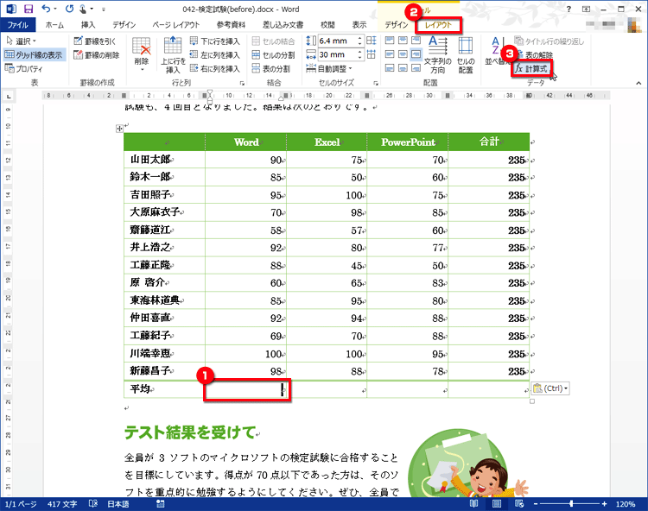Image resolution: width=648 pixels, height=511 pixels.
Task: Toggle Repeat Header Rows (タイトル行の繰り返し)
Action: click(550, 41)
